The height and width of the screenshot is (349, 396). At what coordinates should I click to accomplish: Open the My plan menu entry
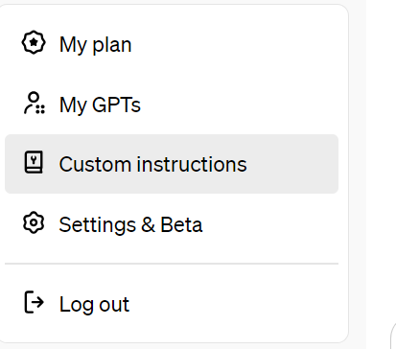172,44
